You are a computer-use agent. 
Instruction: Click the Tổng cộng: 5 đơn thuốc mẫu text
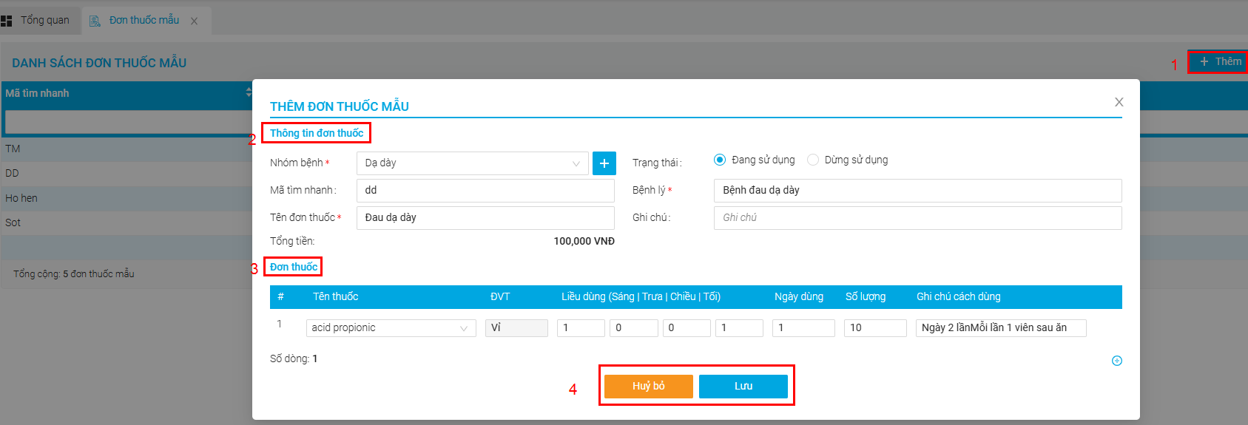[x=74, y=274]
